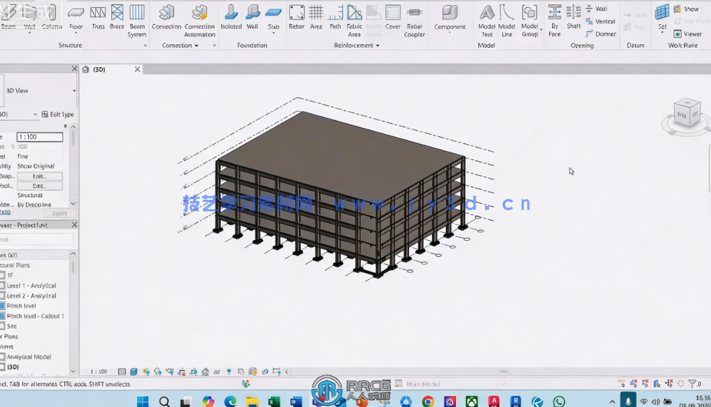The image size is (711, 407).
Task: Open the Rebar Coupler tool
Action: (414, 19)
